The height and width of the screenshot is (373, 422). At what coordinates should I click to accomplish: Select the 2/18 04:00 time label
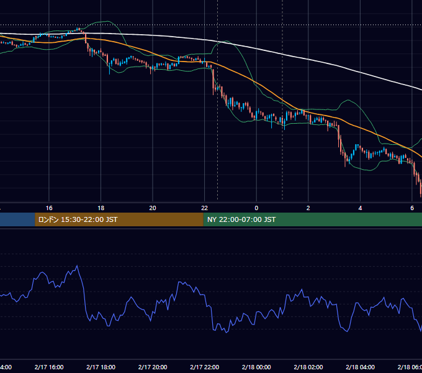click(360, 367)
